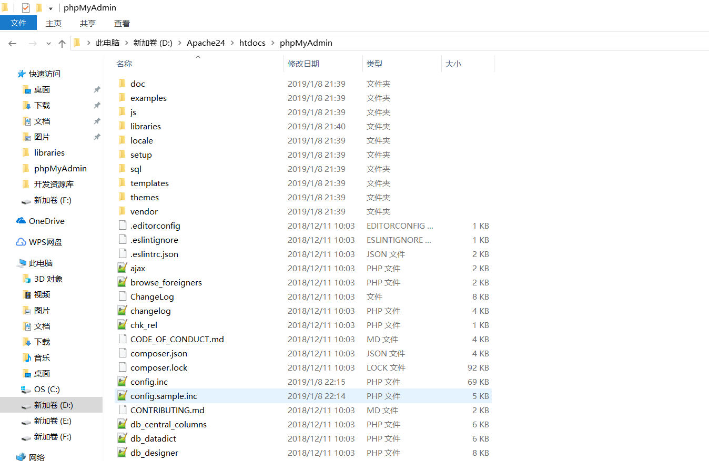Select the CODE_OF_CONDUCT.md file name
709x461 pixels.
tap(177, 339)
